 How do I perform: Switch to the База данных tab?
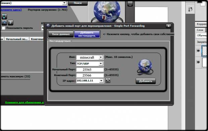coord(61,34)
